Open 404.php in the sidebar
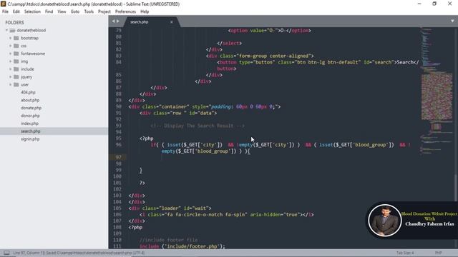The width and height of the screenshot is (458, 257). [x=28, y=92]
